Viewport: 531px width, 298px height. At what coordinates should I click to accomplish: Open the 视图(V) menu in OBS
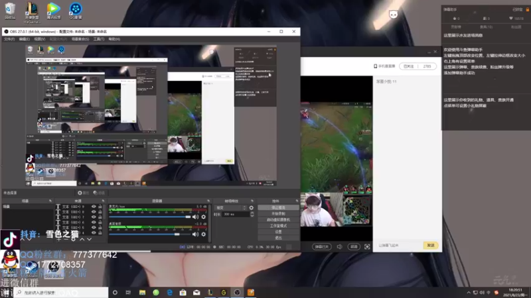click(x=39, y=39)
